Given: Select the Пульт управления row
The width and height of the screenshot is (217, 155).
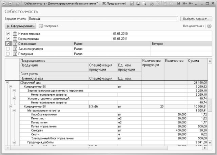Looking at the screenshot, I should point(114,127).
